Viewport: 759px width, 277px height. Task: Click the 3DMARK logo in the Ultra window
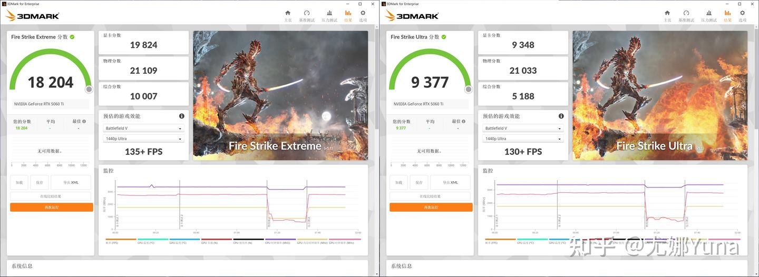coord(412,16)
